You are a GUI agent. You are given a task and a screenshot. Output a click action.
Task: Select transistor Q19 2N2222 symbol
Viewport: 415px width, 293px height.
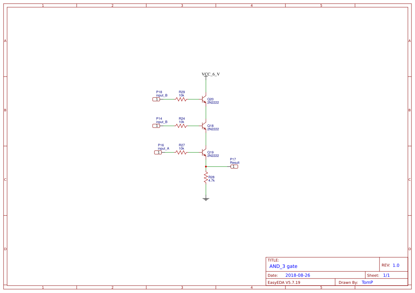[x=203, y=153]
